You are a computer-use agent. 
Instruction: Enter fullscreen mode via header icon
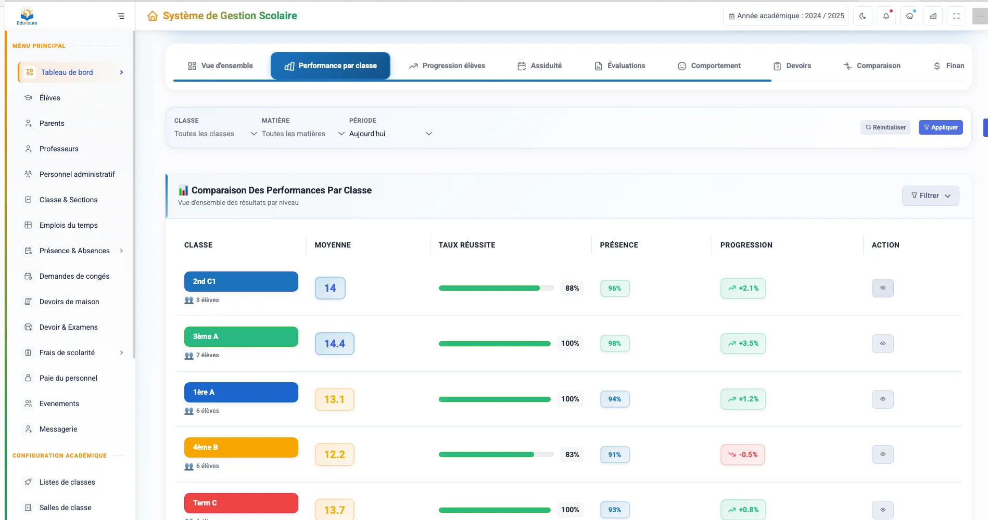(x=956, y=16)
